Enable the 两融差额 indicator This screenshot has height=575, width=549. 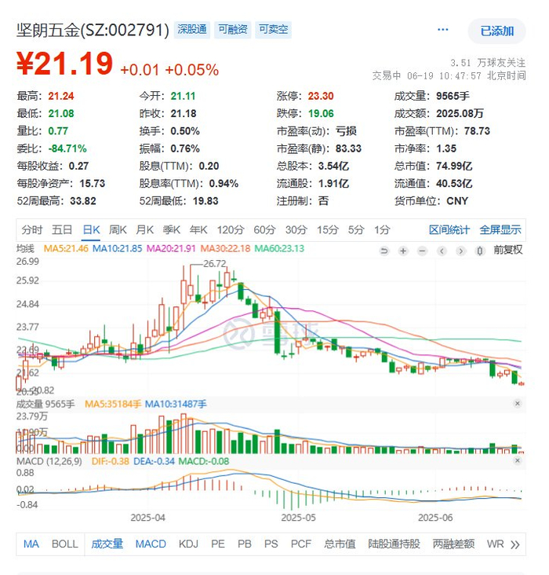[453, 544]
